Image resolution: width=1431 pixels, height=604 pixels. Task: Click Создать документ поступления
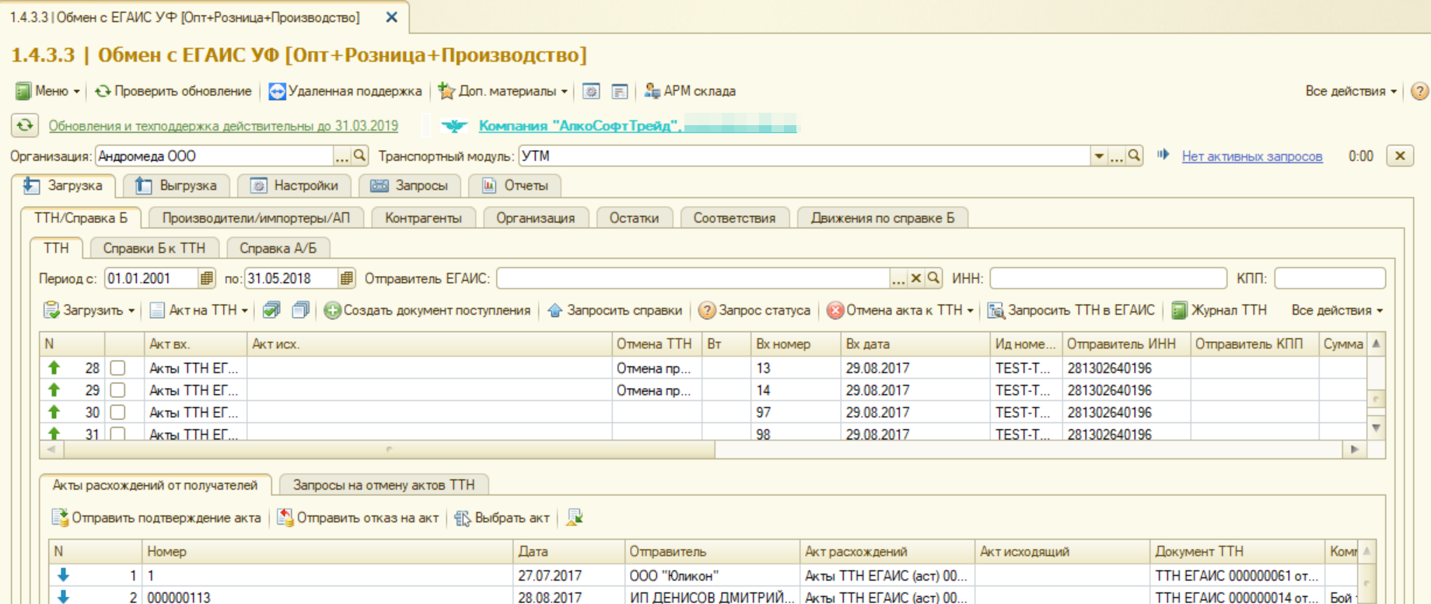(427, 310)
